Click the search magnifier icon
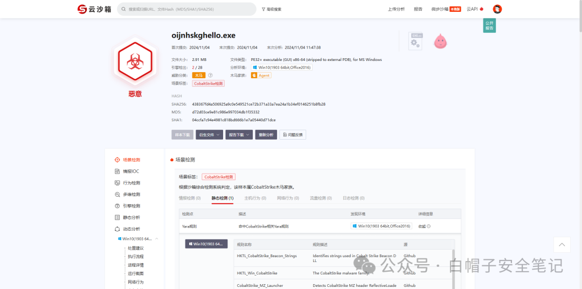 coord(123,9)
